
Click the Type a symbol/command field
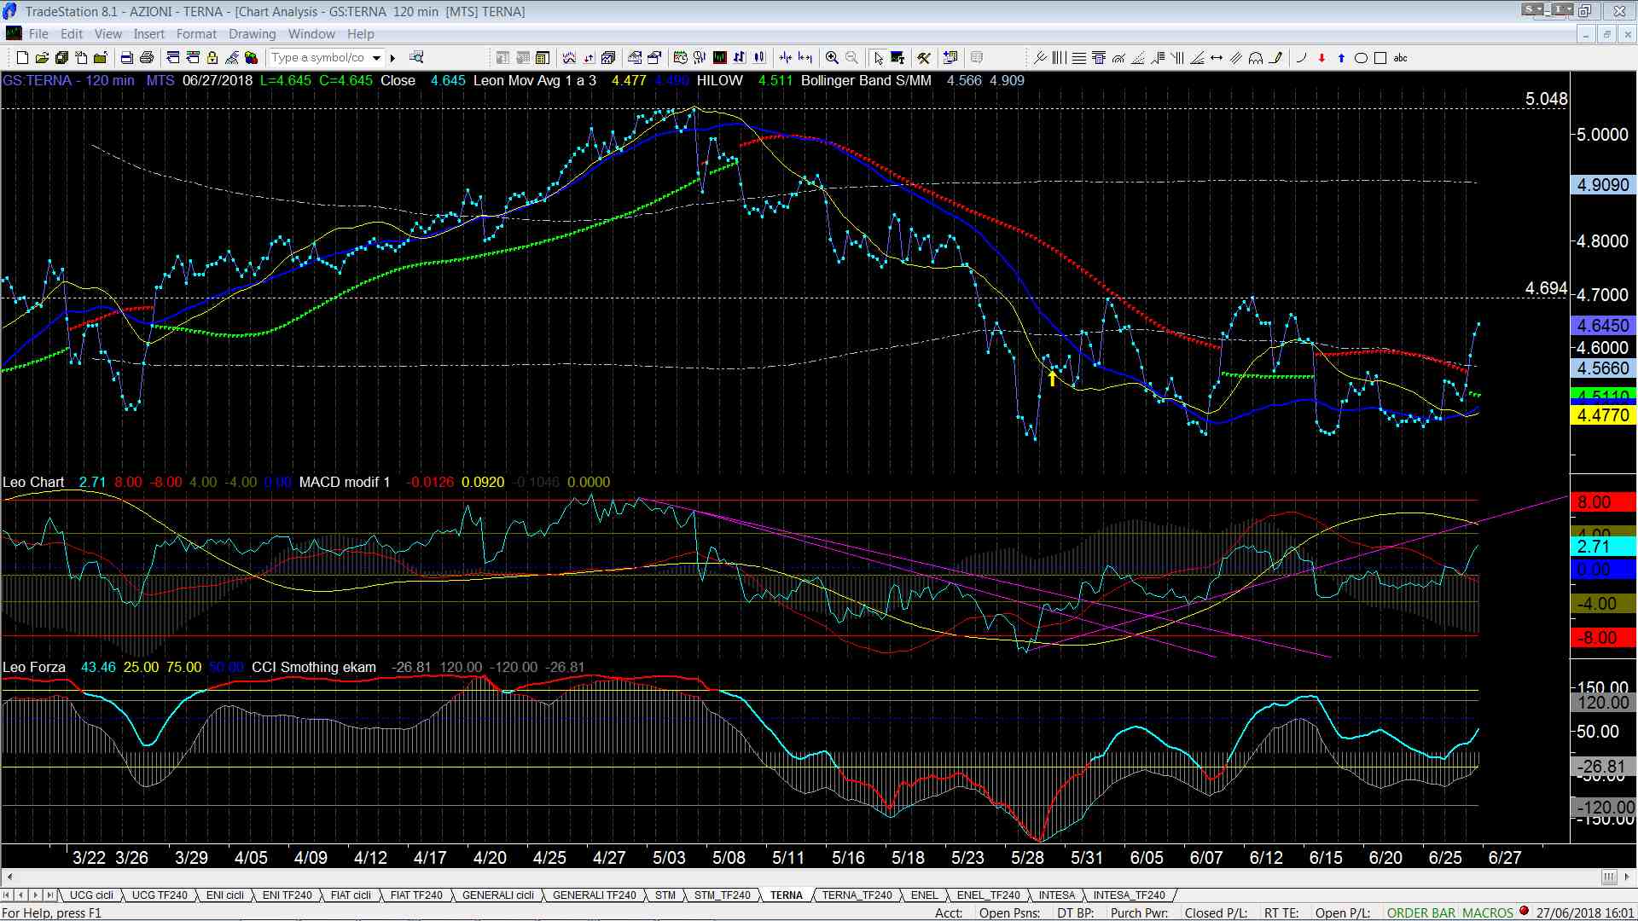click(x=318, y=58)
